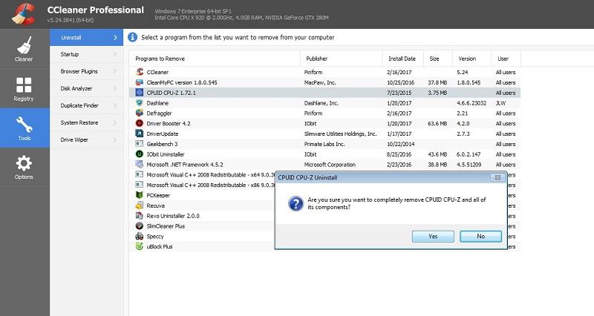Click the uBlock Plus icon
594x316 pixels.
pos(140,246)
